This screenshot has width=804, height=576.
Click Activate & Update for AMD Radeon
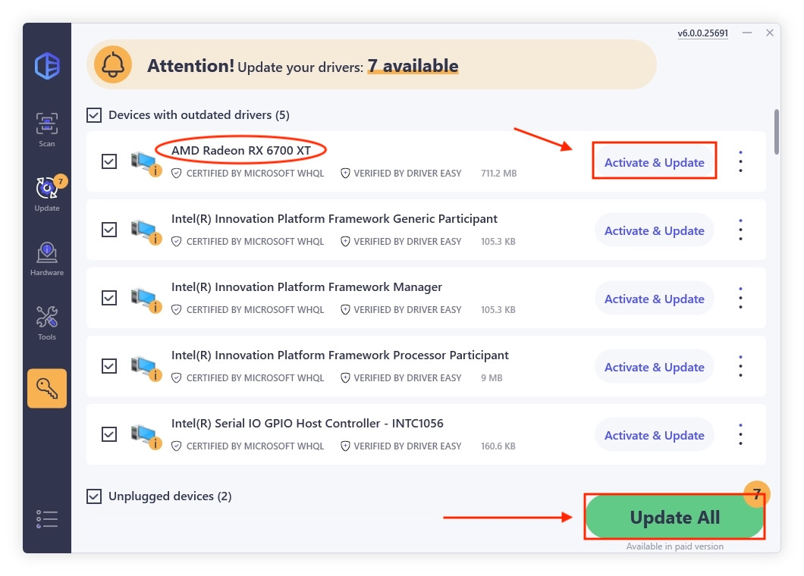coord(654,162)
